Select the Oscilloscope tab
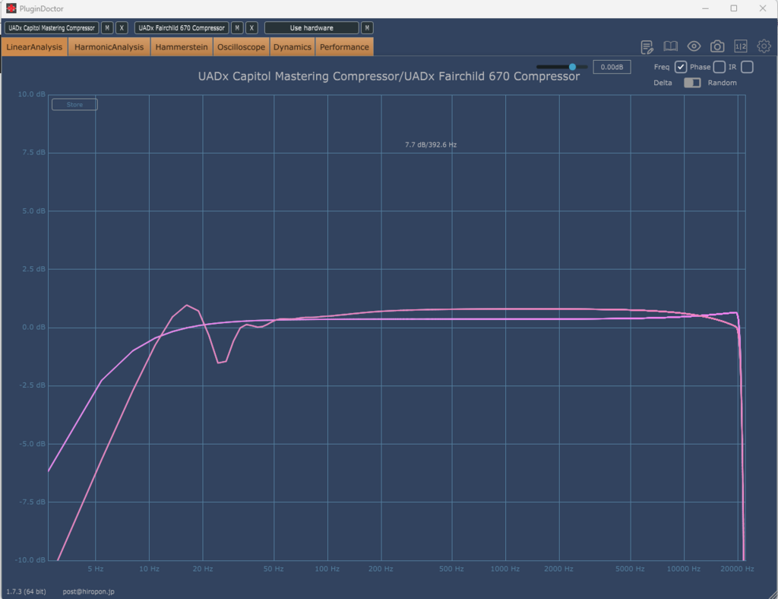The image size is (778, 599). [x=241, y=47]
